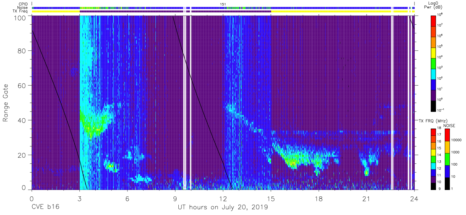Image resolution: width=466 pixels, height=215 pixels.
Task: Click the NOISE legend title
Action: (x=449, y=126)
